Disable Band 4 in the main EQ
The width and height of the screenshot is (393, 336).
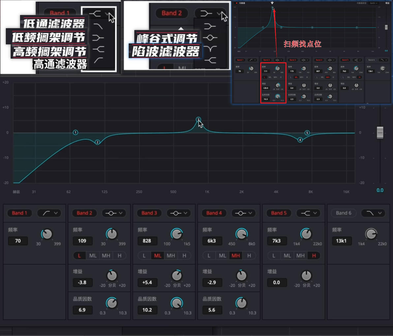pos(214,213)
